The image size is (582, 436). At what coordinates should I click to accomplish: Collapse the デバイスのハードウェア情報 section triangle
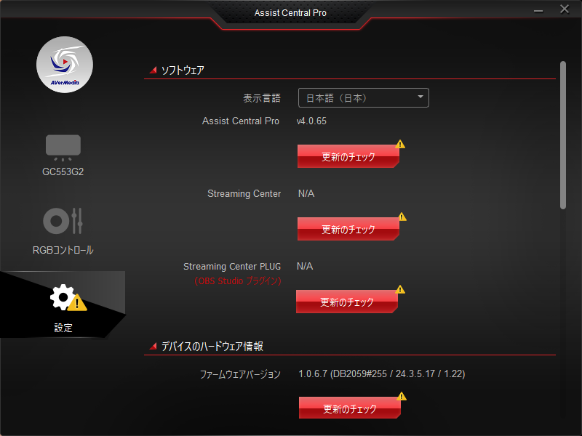[x=153, y=347]
